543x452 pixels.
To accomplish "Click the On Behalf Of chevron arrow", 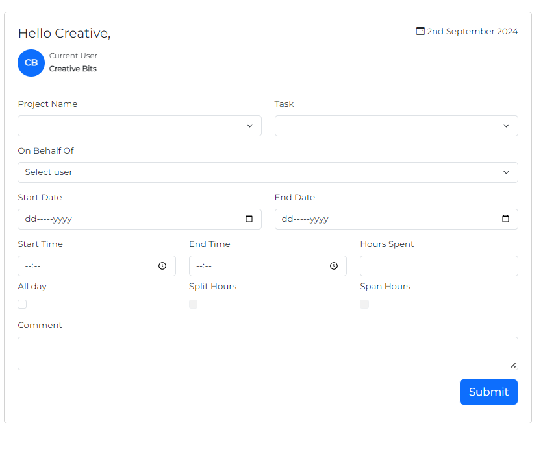I will 506,172.
